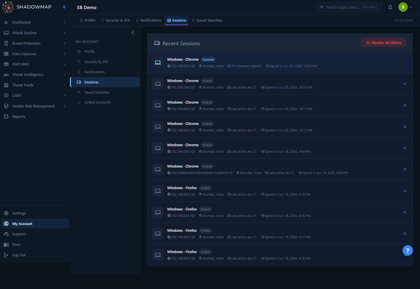This screenshot has height=289, width=420.
Task: Revoke the Chrome session signed in 10:15 PM
Action: (405, 127)
